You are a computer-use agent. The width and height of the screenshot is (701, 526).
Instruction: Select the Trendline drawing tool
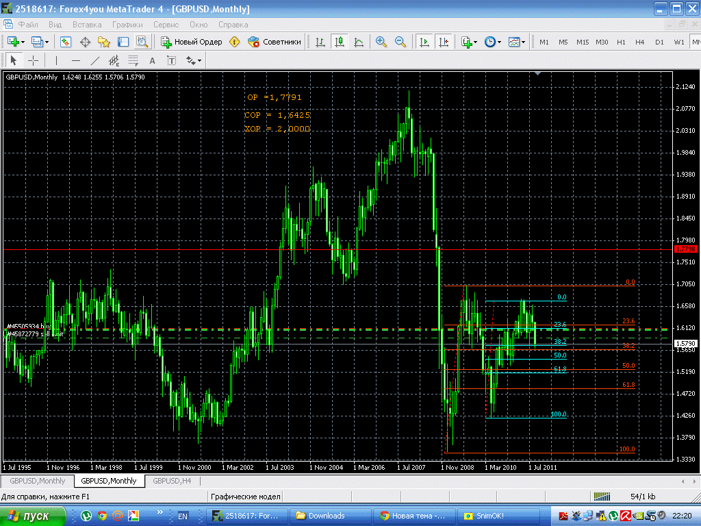tap(94, 60)
